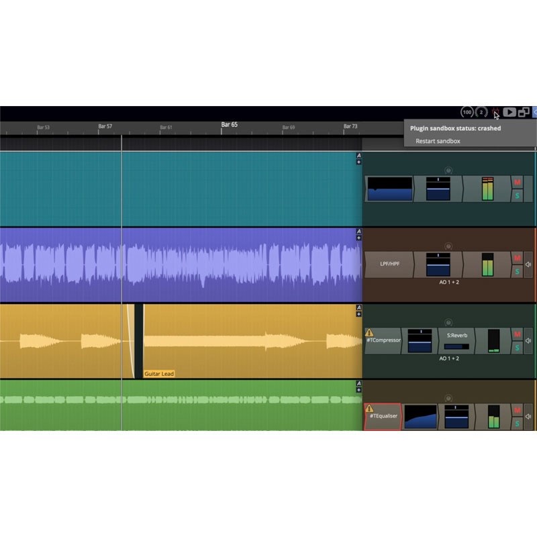
Task: Open the EQ curve plugin on teal track
Action: [390, 189]
